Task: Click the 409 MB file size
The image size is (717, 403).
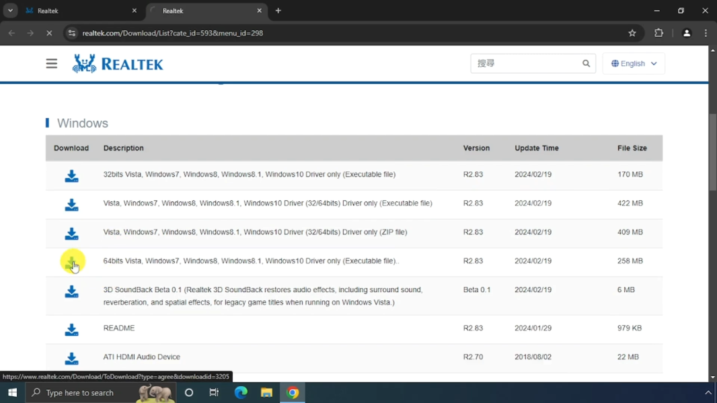Action: click(x=630, y=232)
